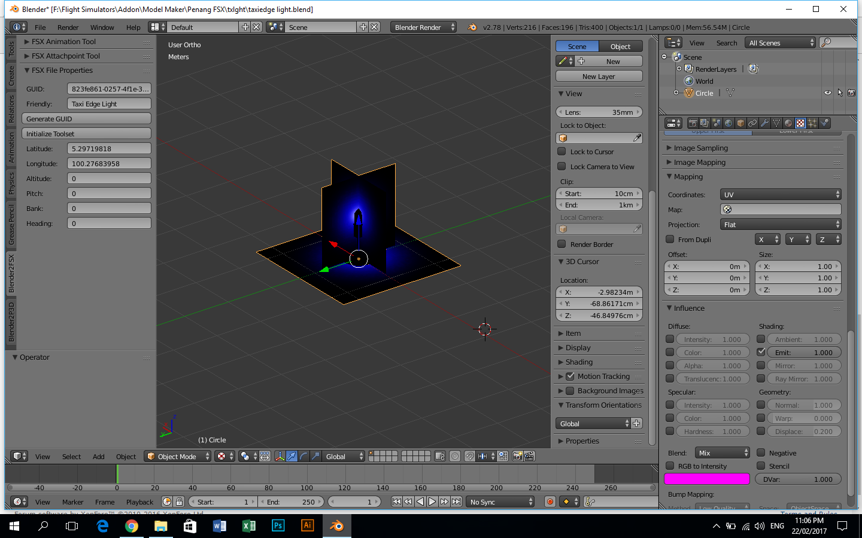Open the Coordinates UV dropdown
The width and height of the screenshot is (862, 538).
pyautogui.click(x=780, y=194)
